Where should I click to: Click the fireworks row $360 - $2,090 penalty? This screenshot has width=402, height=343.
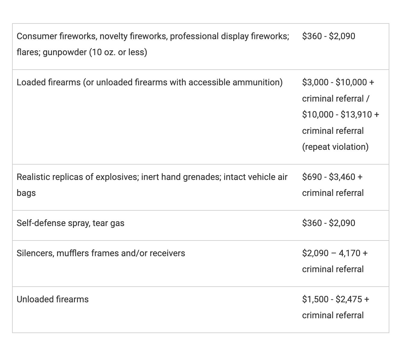click(x=328, y=36)
